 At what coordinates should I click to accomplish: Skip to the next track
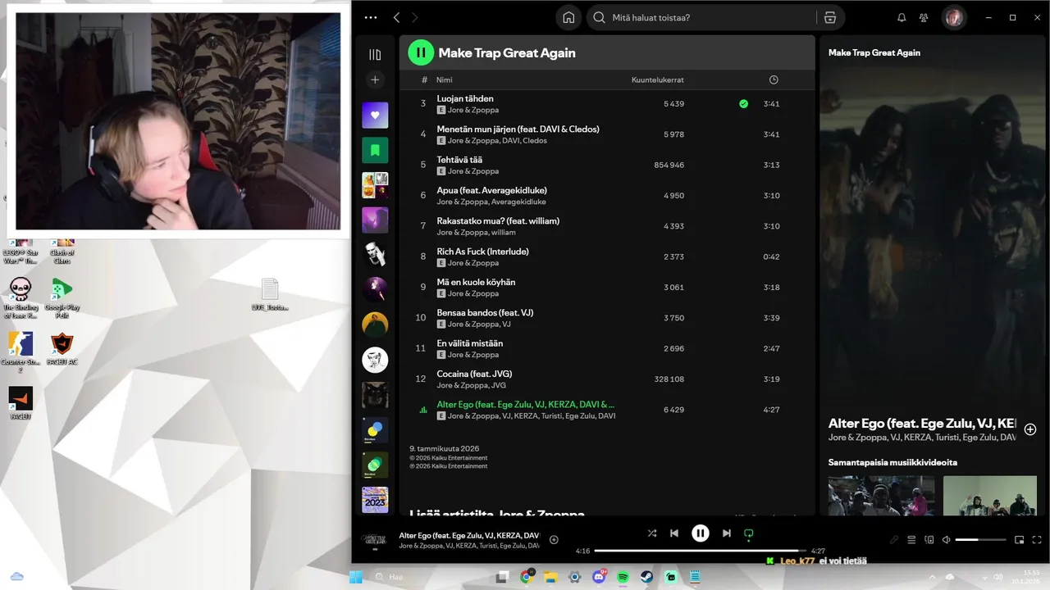[726, 533]
